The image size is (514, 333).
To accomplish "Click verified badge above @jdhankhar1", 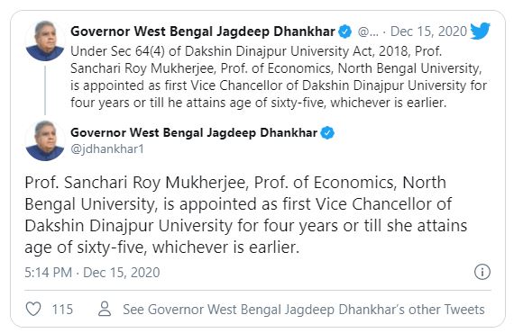I will tap(327, 133).
